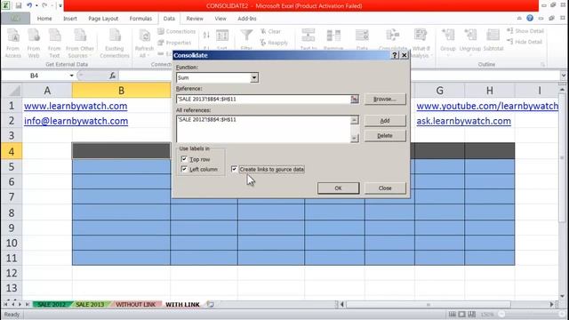569x320 pixels.
Task: Click Existing Connections icon
Action: 115,44
